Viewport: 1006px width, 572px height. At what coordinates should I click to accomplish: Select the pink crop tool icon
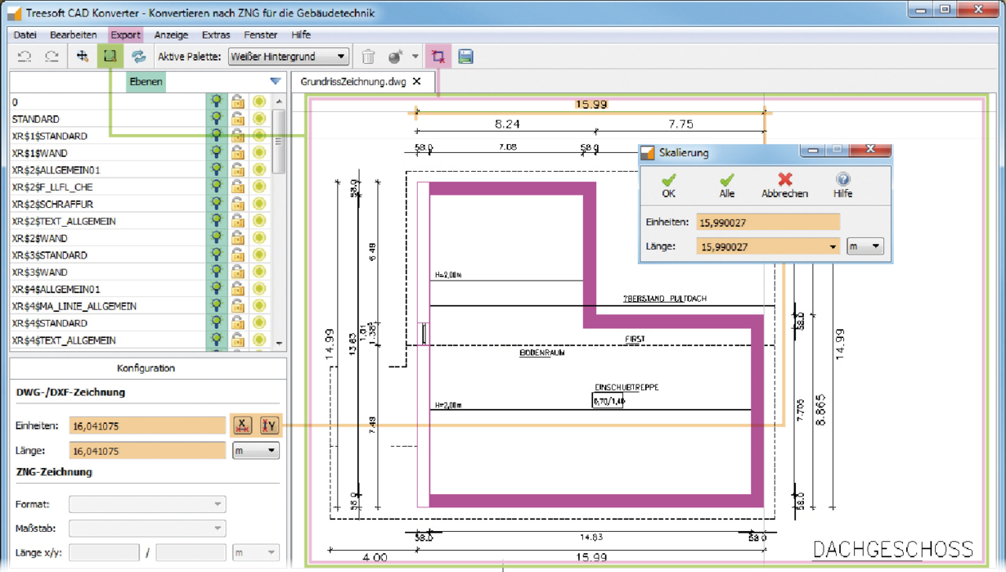438,56
